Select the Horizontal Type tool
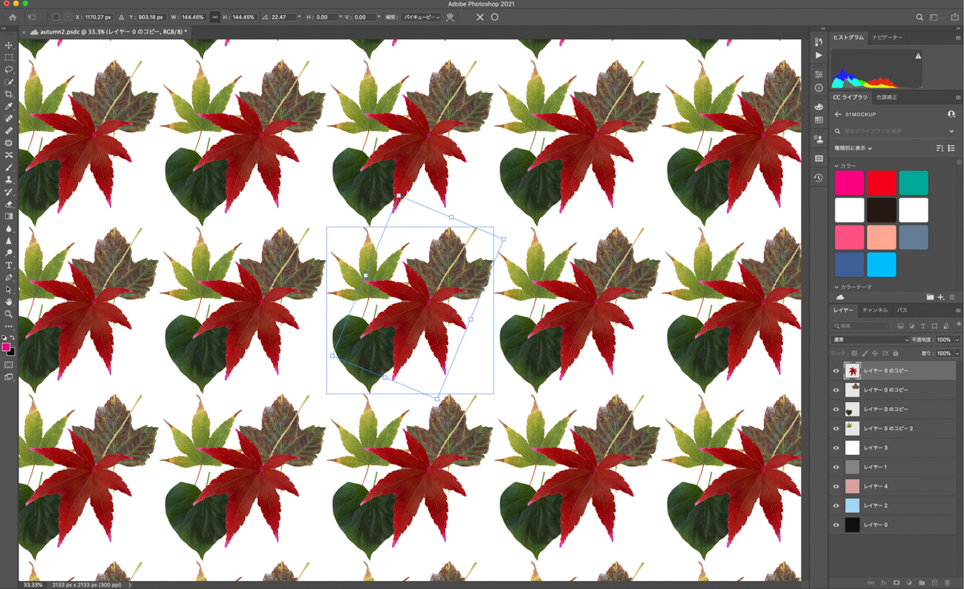The height and width of the screenshot is (589, 964). (9, 266)
